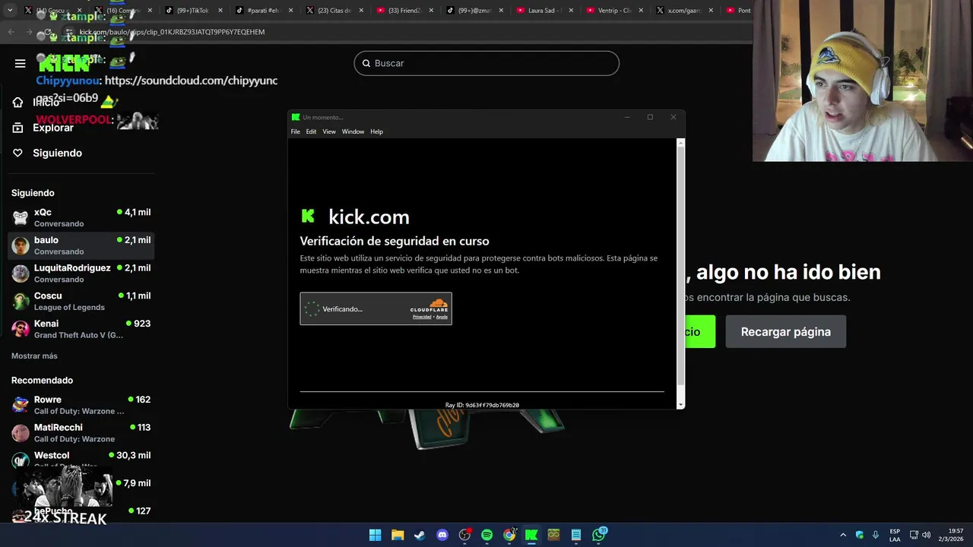The width and height of the screenshot is (973, 547).
Task: Click the Siguiendo heart icon
Action: coord(18,153)
